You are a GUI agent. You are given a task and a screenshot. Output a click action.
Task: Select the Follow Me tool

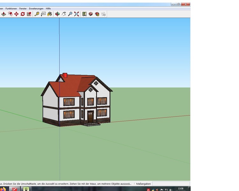coord(10,14)
